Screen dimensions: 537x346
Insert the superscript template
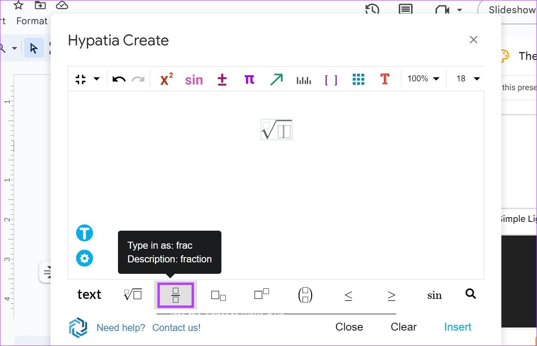click(262, 294)
